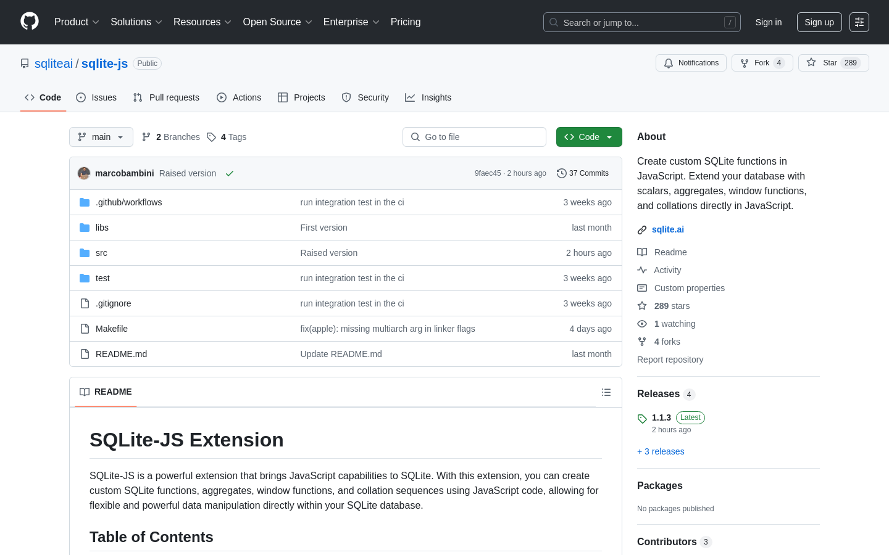Switch to the Actions tab
Viewport: 889px width, 555px height.
[239, 97]
